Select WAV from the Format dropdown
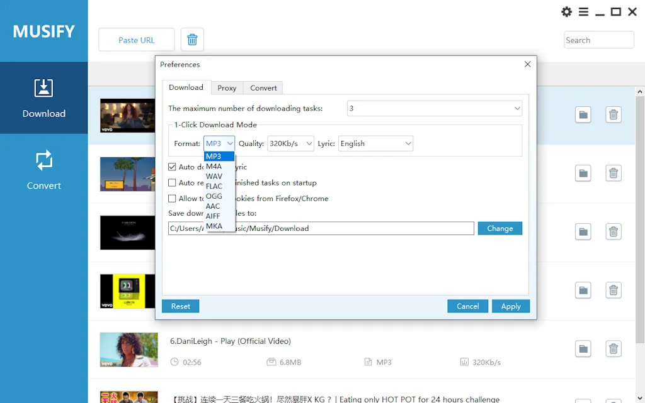This screenshot has width=645, height=403. pos(214,175)
